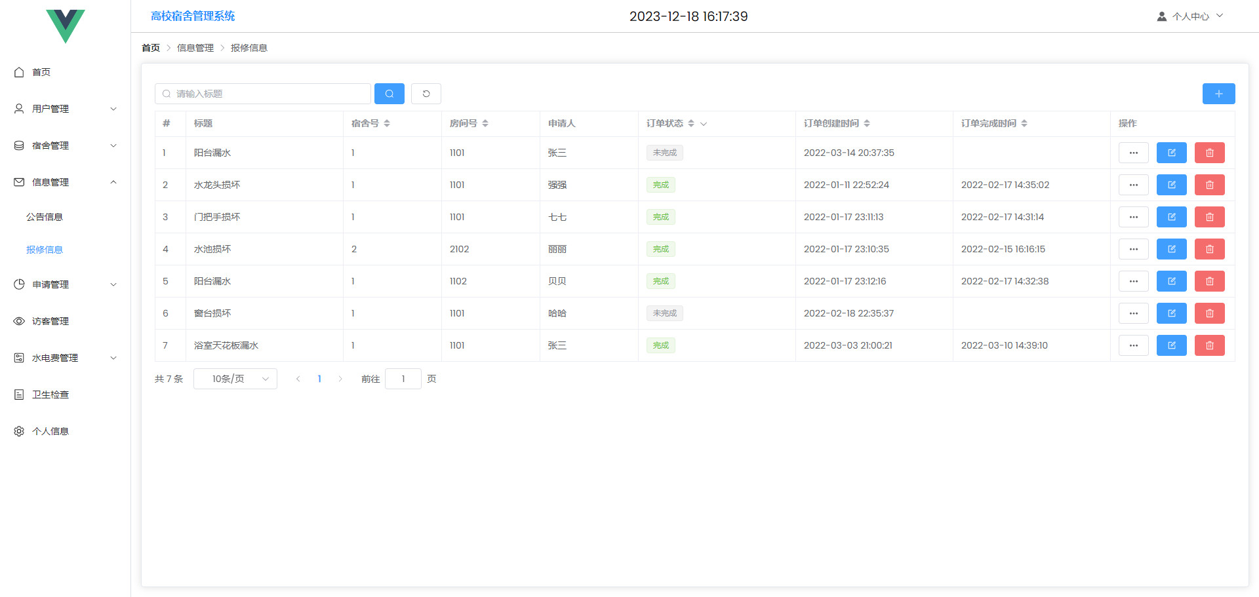This screenshot has height=597, width=1259.
Task: Open 首页 in the sidebar
Action: pos(66,72)
